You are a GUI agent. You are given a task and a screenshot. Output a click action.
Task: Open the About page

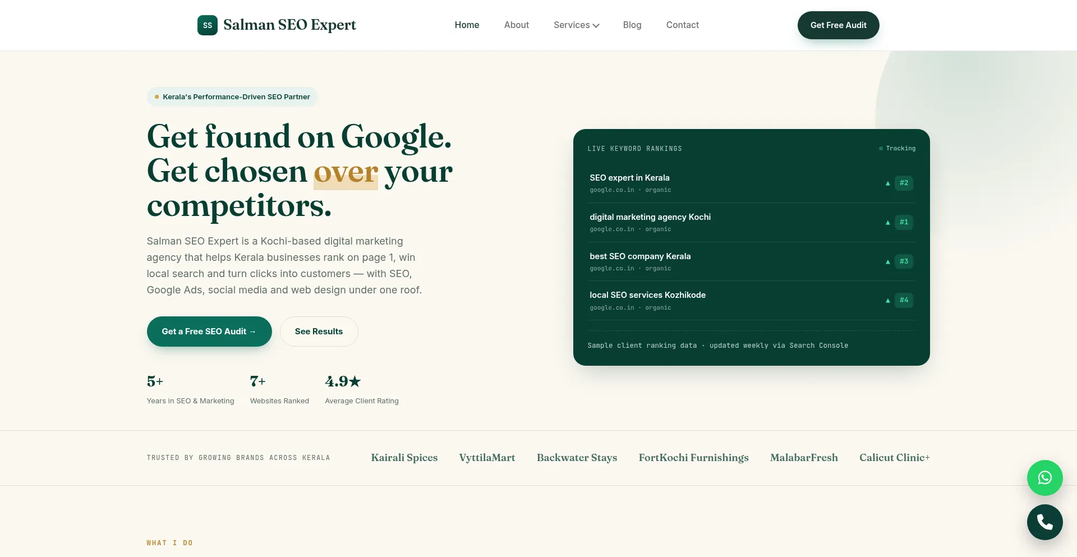[516, 25]
